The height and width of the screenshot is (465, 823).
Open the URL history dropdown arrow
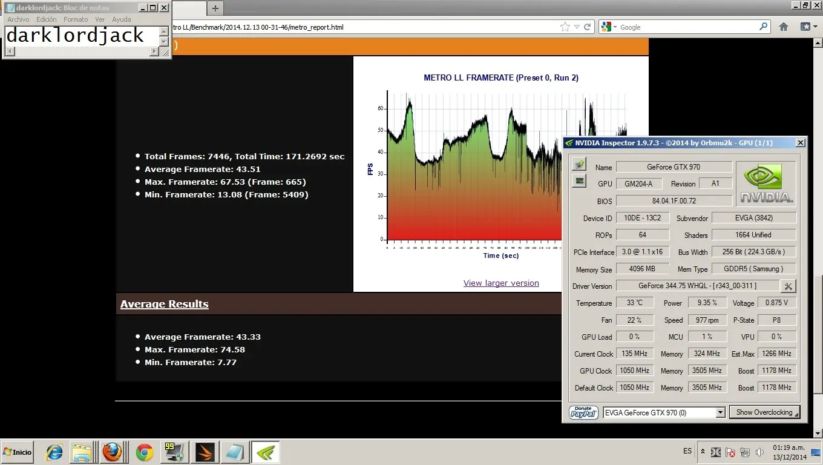pos(576,27)
